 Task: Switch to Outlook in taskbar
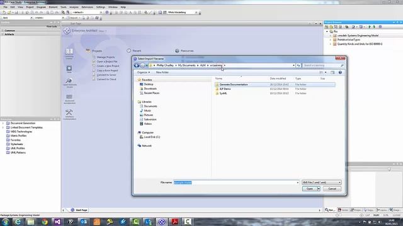pos(84,222)
